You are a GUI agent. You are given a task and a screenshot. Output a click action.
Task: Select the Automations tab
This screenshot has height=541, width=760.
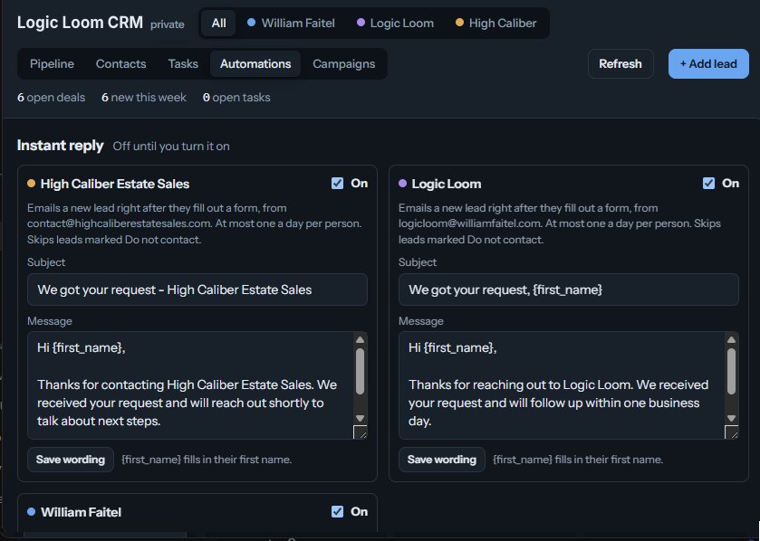pyautogui.click(x=255, y=64)
